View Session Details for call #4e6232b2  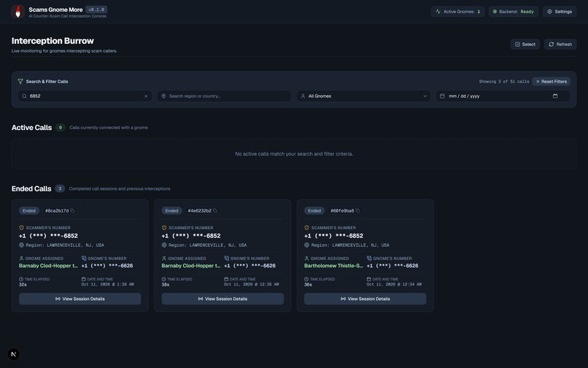pos(223,299)
